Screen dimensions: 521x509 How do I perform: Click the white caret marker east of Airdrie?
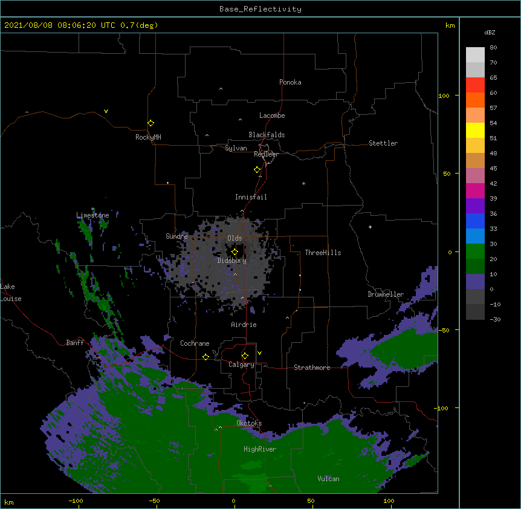pos(288,318)
